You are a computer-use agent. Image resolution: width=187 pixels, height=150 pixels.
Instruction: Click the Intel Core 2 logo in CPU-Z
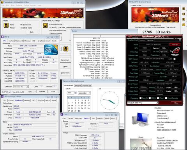(51, 50)
